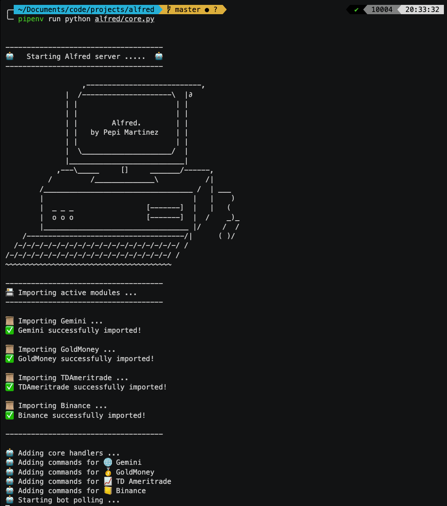Viewport: 447px width, 506px height.
Task: Click the blue directory path prompt segment
Action: (86, 10)
